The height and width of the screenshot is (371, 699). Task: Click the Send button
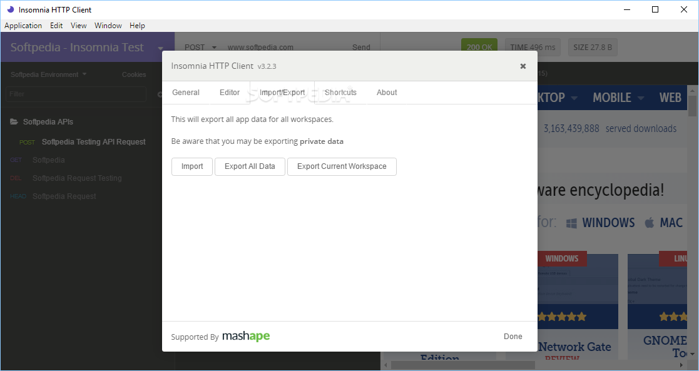(x=361, y=48)
